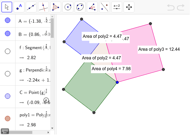
Task: Open the virtual keyboard
Action: pos(5,131)
